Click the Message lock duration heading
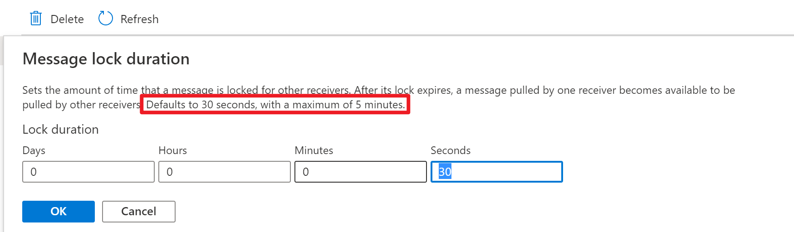 pyautogui.click(x=106, y=59)
